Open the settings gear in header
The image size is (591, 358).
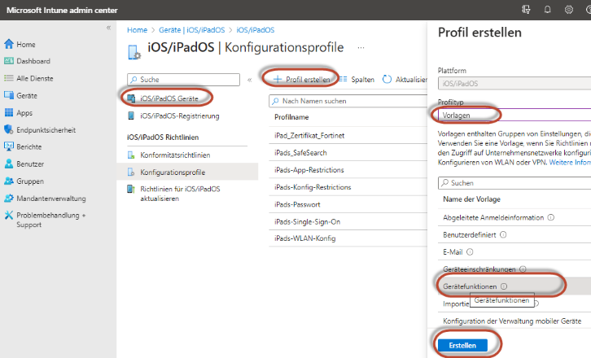569,9
